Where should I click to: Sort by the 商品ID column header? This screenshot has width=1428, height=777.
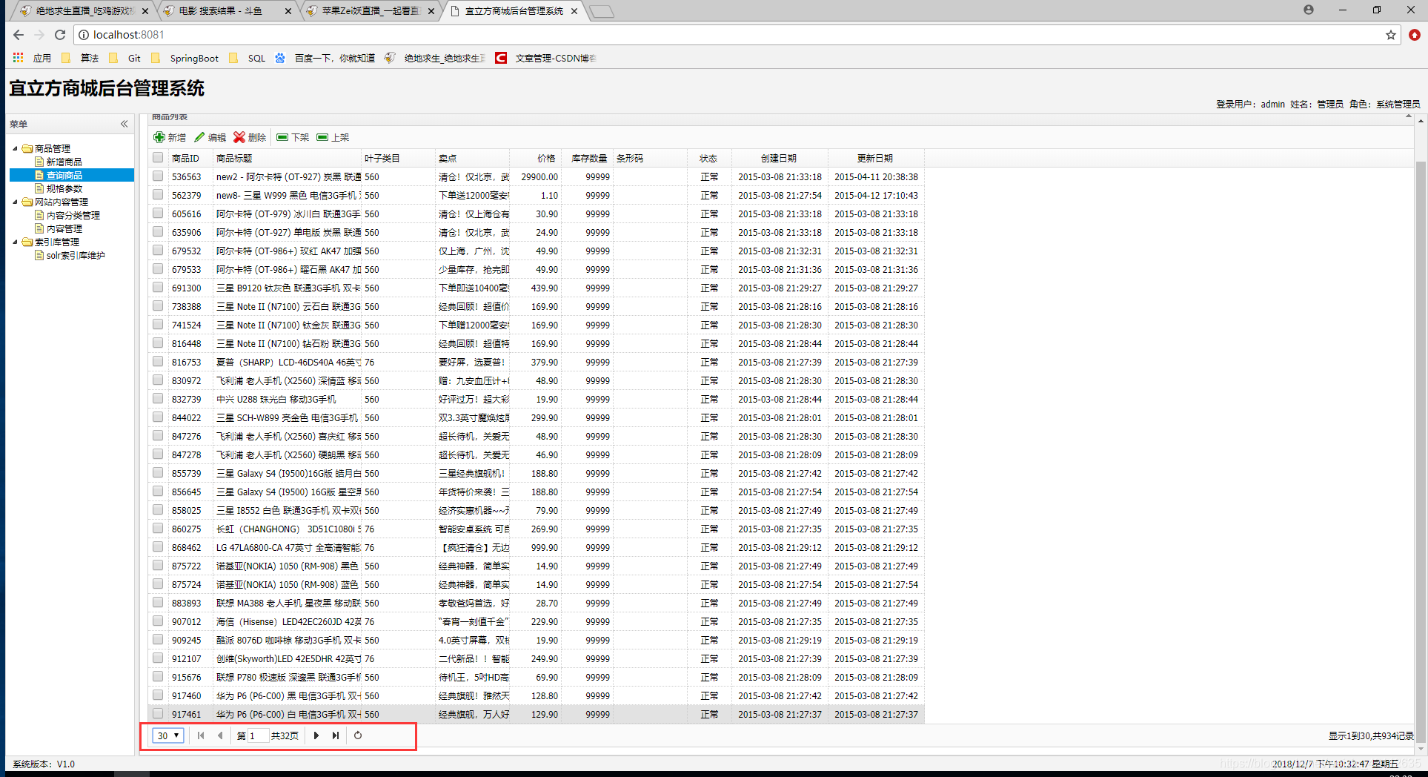(190, 158)
